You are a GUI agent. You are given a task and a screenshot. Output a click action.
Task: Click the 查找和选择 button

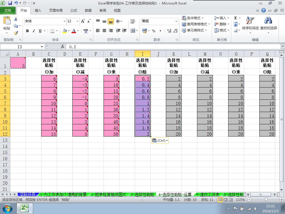pyautogui.click(x=269, y=25)
